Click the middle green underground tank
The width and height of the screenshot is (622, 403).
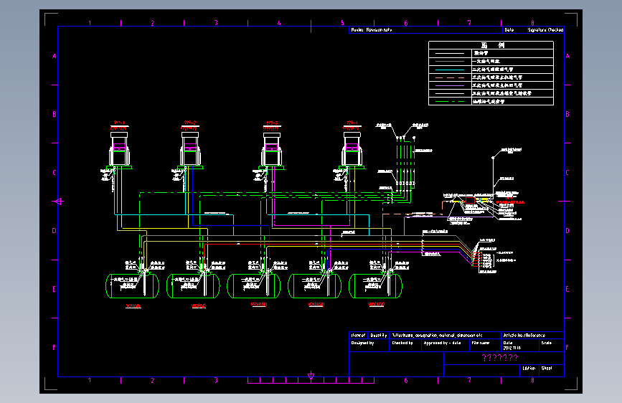point(254,285)
